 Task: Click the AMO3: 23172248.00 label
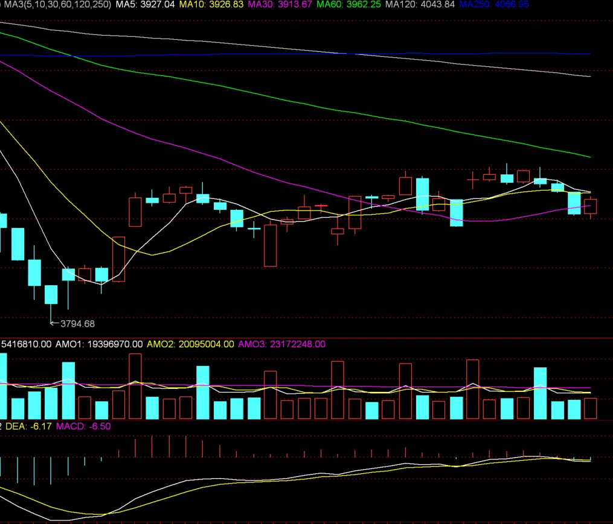281,344
